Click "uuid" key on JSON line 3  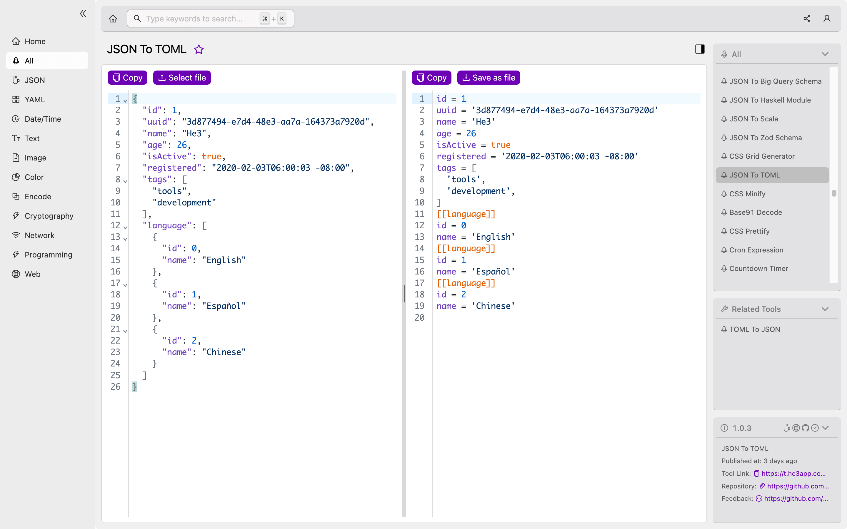pyautogui.click(x=157, y=122)
